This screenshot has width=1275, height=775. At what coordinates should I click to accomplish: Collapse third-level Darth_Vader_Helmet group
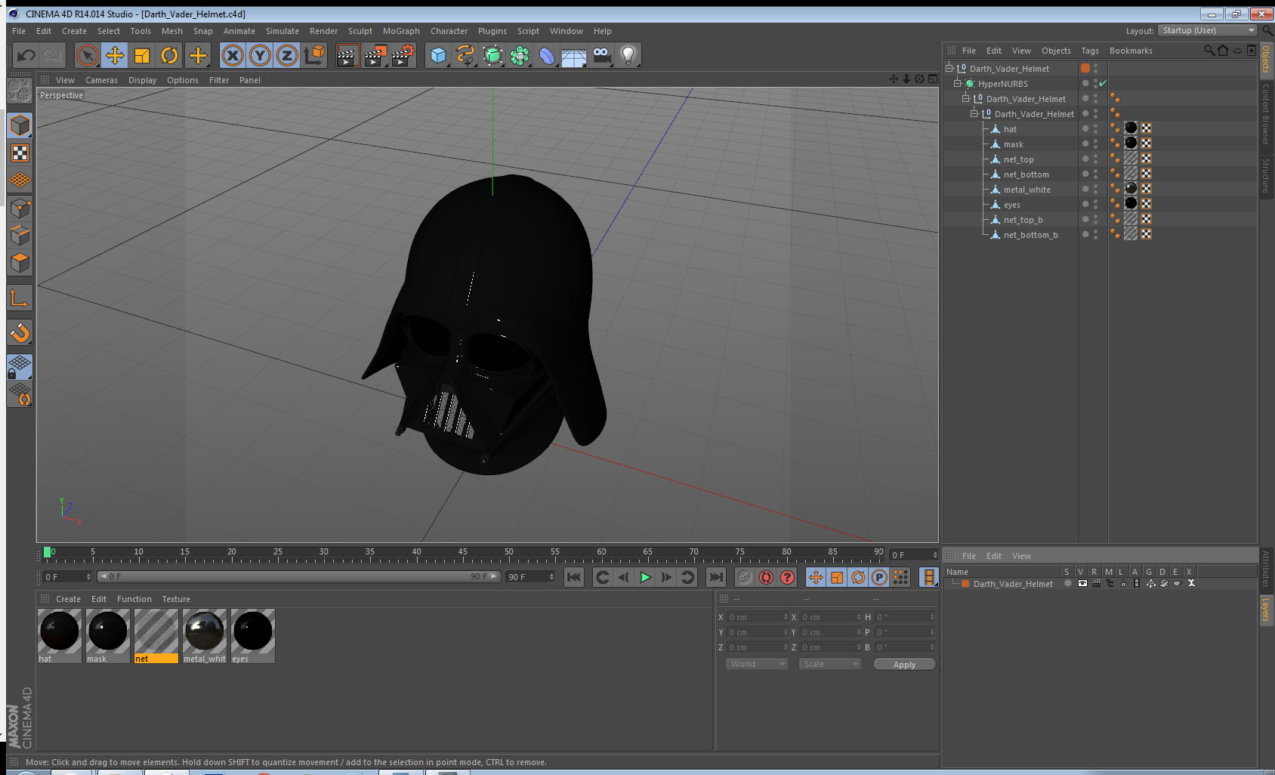coord(974,113)
